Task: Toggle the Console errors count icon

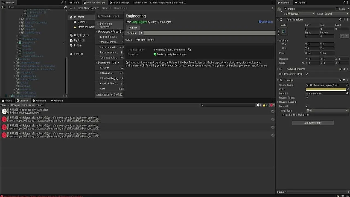Action: coord(272,105)
